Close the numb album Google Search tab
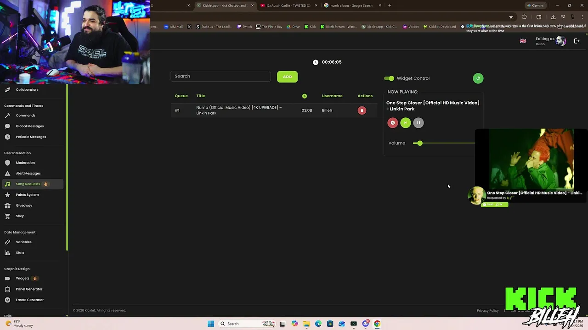 (x=380, y=5)
